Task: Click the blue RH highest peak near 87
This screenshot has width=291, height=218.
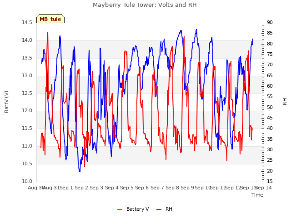Action: tap(196, 30)
